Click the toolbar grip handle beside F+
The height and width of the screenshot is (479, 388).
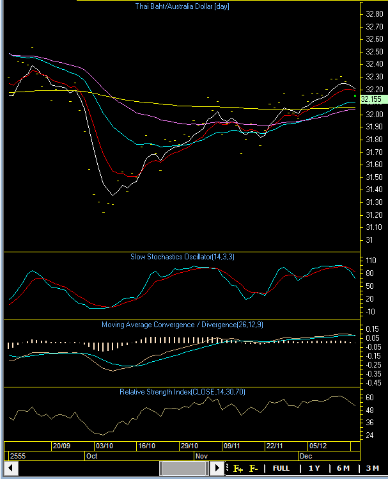click(x=228, y=468)
